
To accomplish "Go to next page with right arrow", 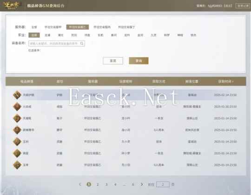I will pos(142,184).
